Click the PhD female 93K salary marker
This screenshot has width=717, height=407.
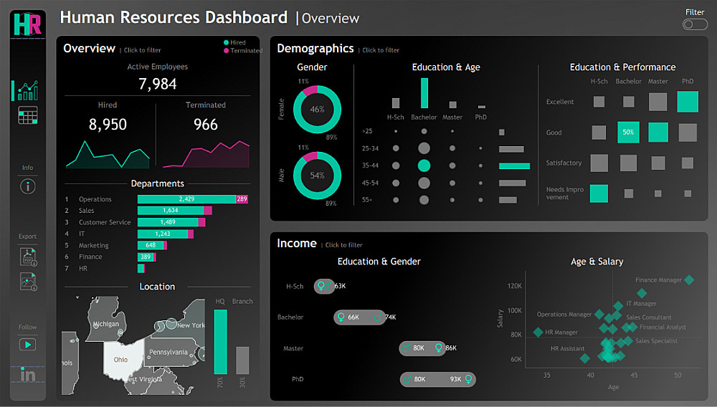468,378
